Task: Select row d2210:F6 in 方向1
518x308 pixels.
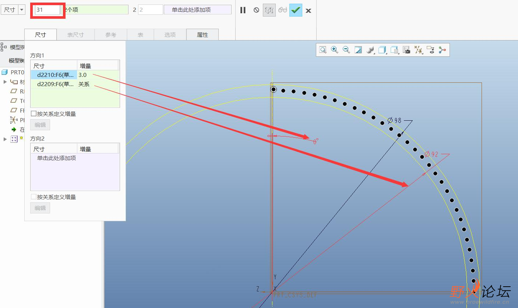Action: pyautogui.click(x=54, y=75)
